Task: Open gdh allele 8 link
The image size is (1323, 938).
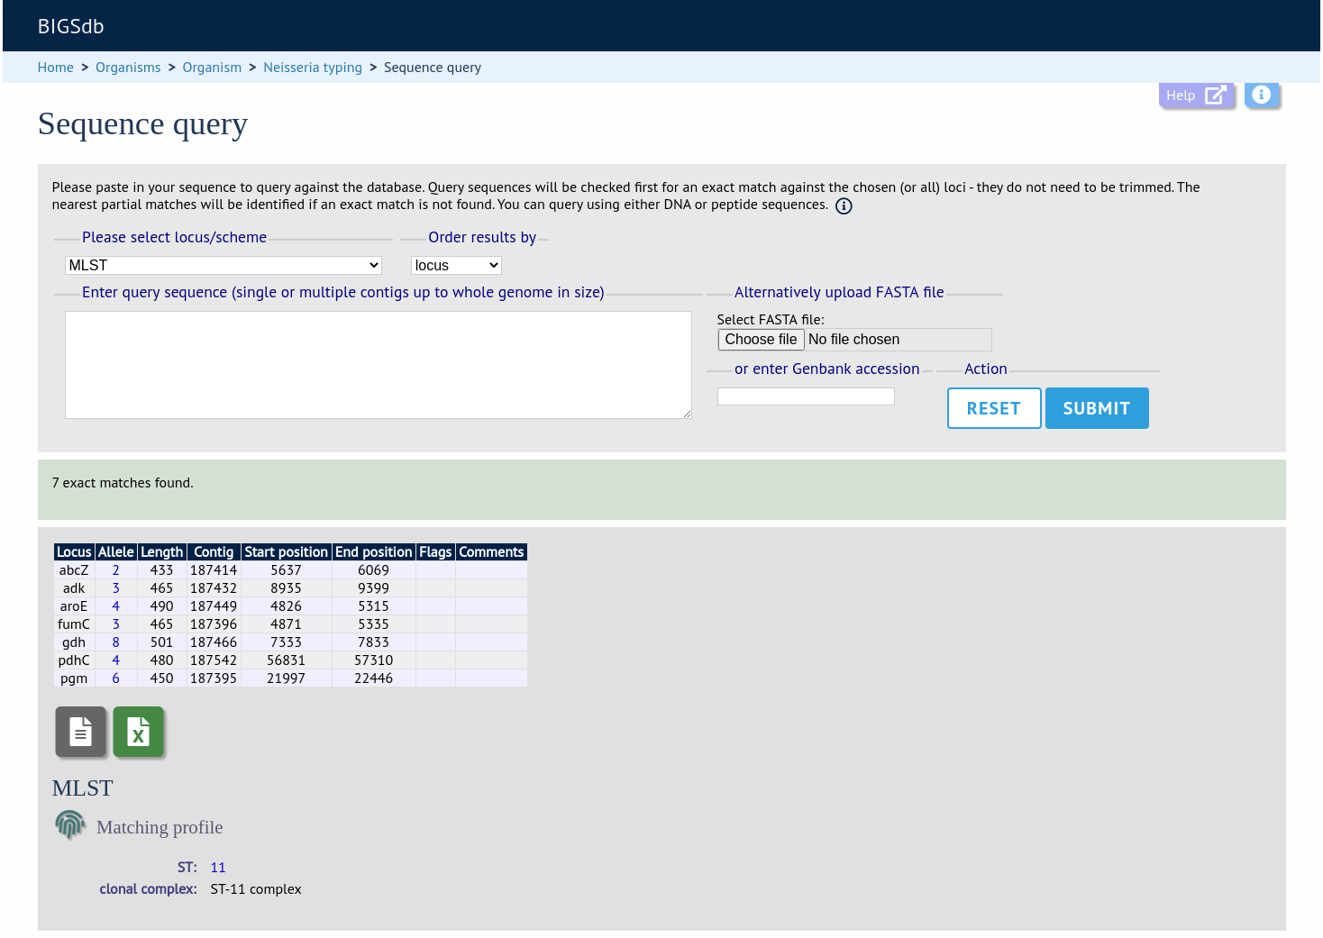Action: [115, 642]
